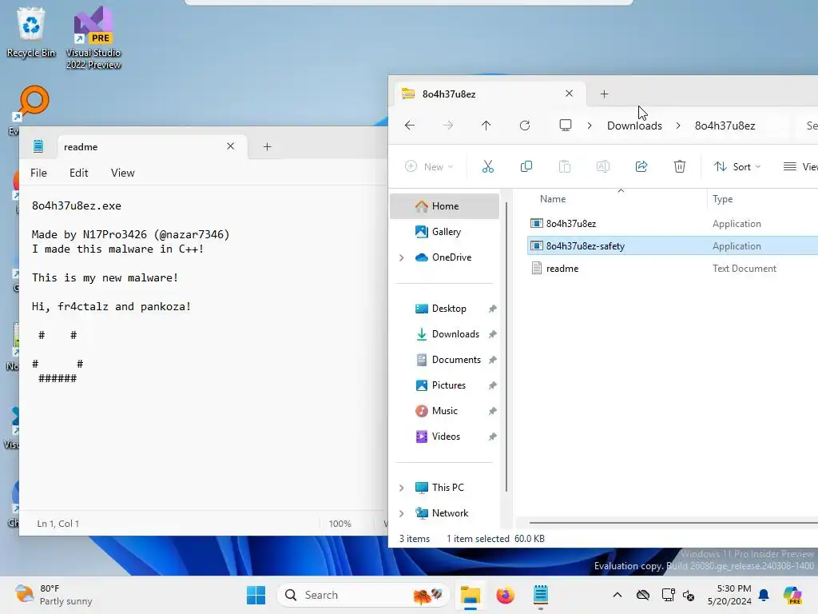The width and height of the screenshot is (818, 614).
Task: Click the Copy icon in Explorer toolbar
Action: point(526,166)
